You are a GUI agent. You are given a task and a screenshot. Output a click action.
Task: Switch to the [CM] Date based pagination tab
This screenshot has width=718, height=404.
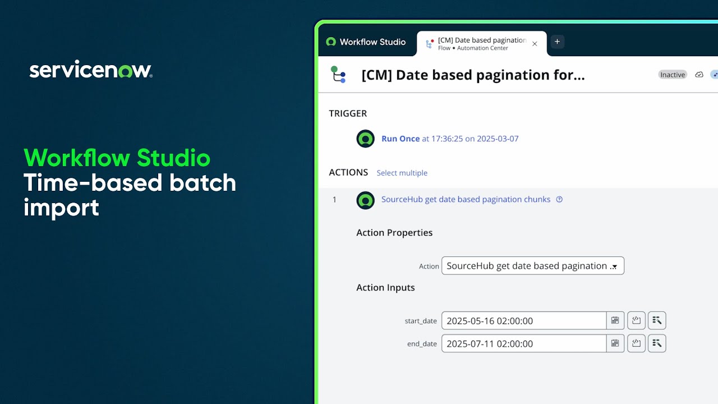[x=481, y=42]
